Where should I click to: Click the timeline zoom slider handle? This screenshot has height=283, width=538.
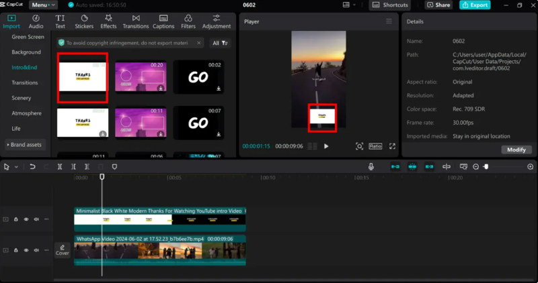coord(486,166)
